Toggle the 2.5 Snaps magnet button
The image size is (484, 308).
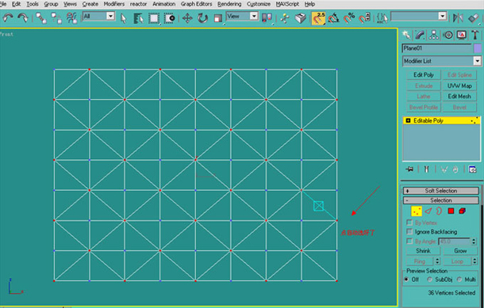pos(318,18)
